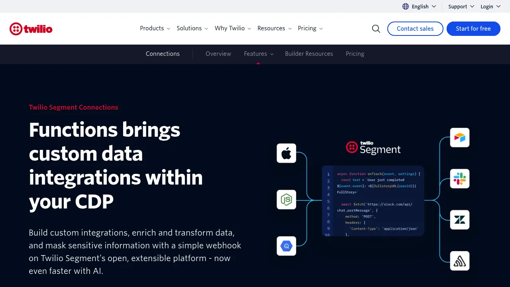Screen dimensions: 510x287
Task: Open the search magnifier icon
Action: (376, 29)
